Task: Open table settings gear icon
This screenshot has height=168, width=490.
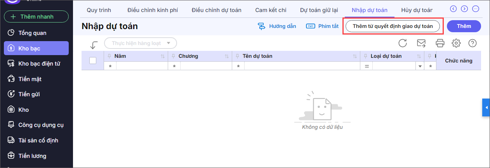Action: click(456, 43)
